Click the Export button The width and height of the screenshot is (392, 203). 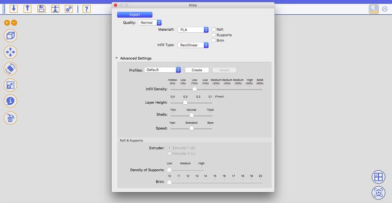[x=134, y=15]
